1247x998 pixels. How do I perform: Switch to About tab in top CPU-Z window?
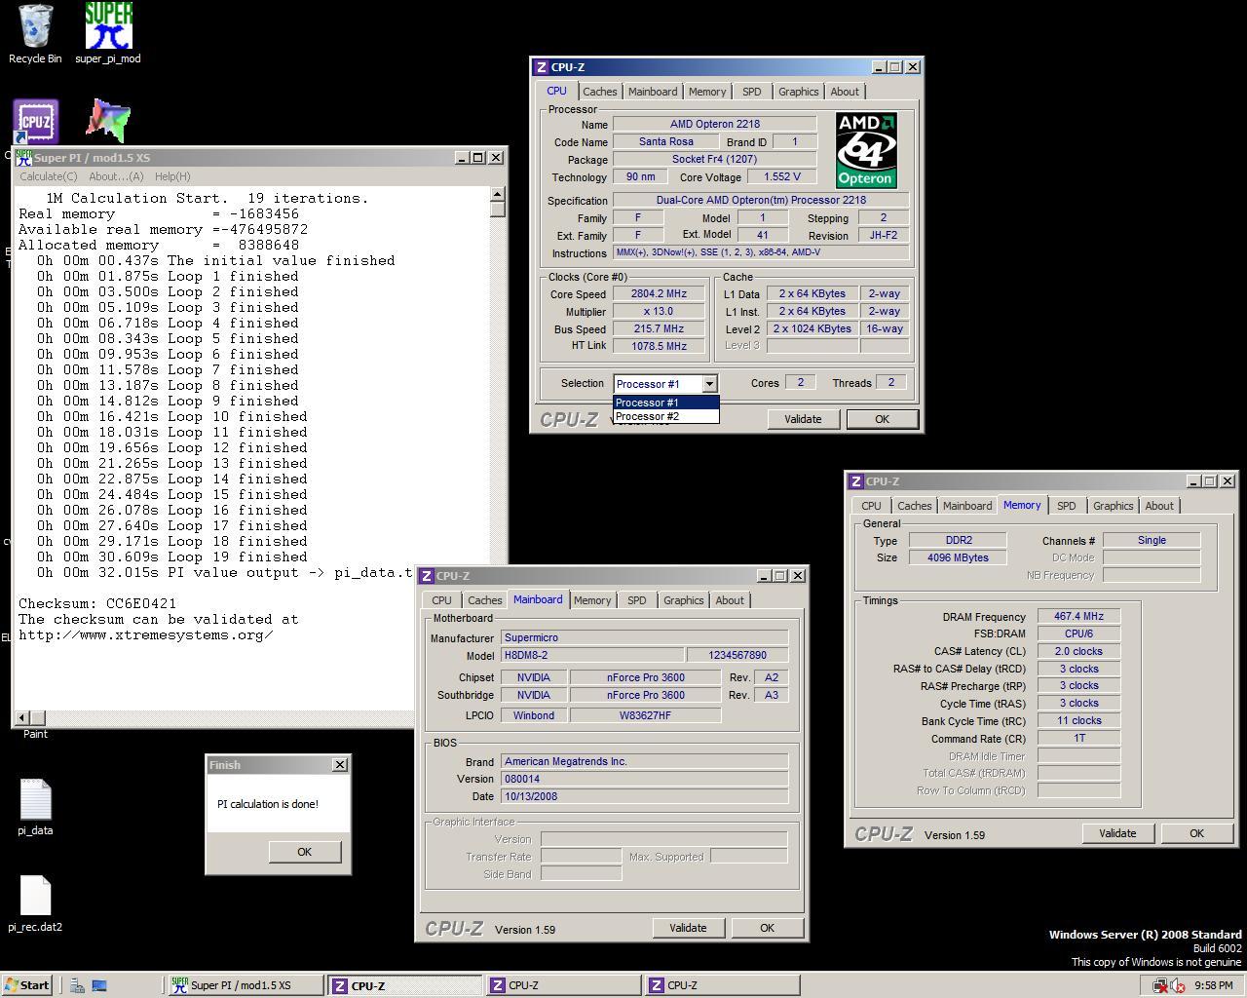pos(845,92)
